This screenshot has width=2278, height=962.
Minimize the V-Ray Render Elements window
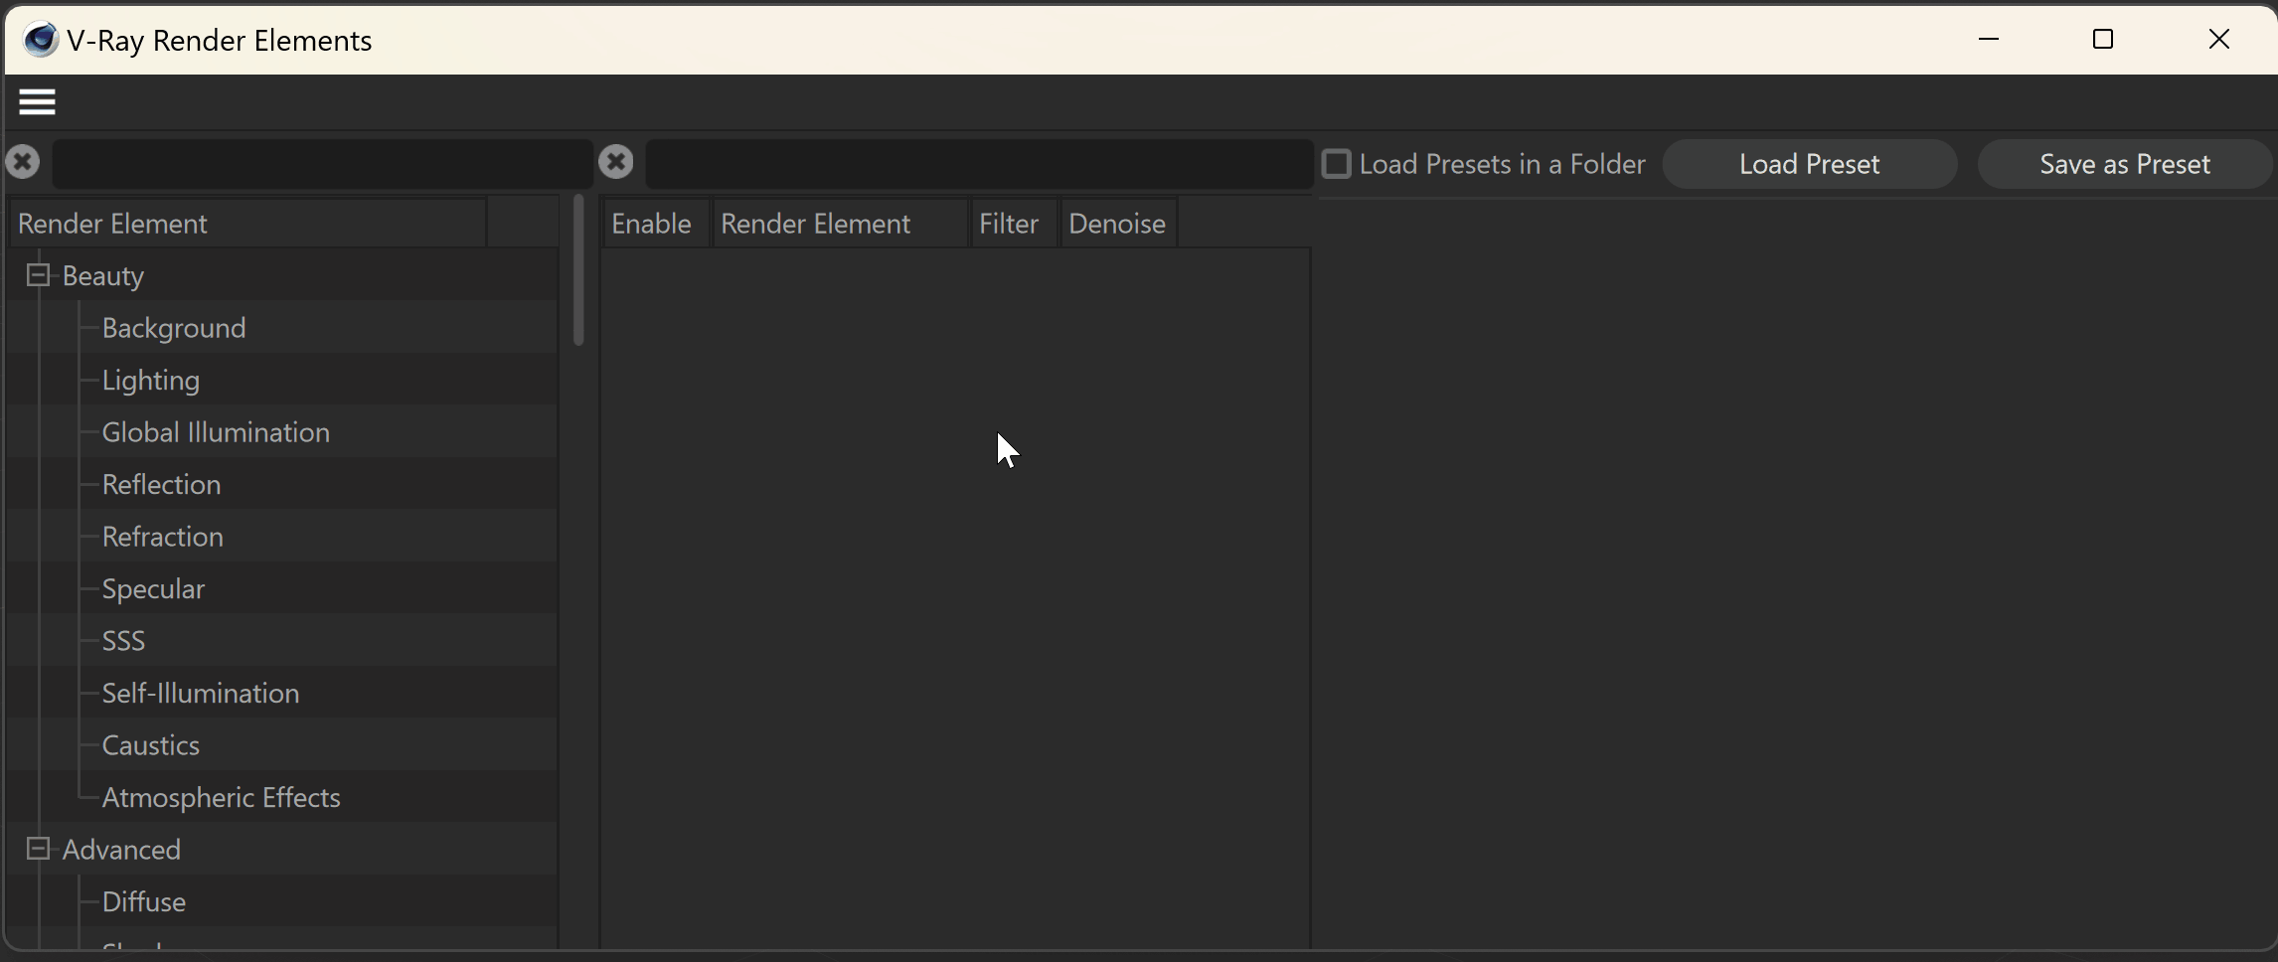[1988, 39]
